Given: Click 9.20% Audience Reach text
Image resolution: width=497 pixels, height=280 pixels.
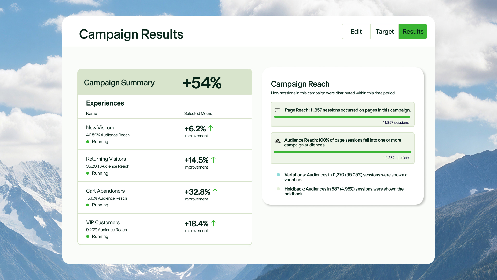Looking at the screenshot, I should [x=106, y=230].
